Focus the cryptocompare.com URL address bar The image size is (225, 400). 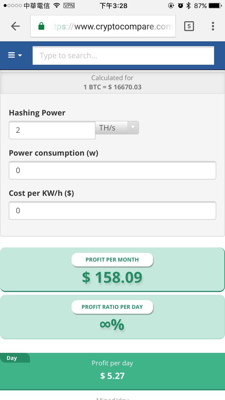pos(103,26)
